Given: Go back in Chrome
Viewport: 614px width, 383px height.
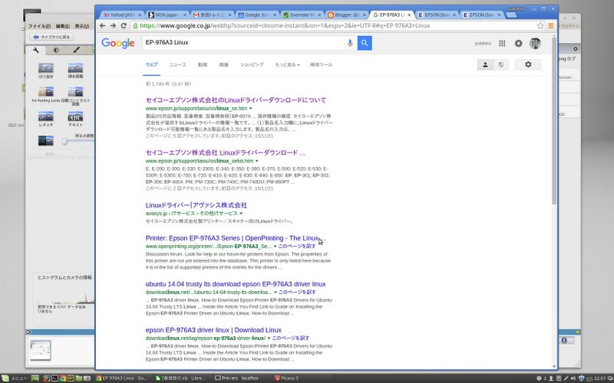Looking at the screenshot, I should point(103,26).
